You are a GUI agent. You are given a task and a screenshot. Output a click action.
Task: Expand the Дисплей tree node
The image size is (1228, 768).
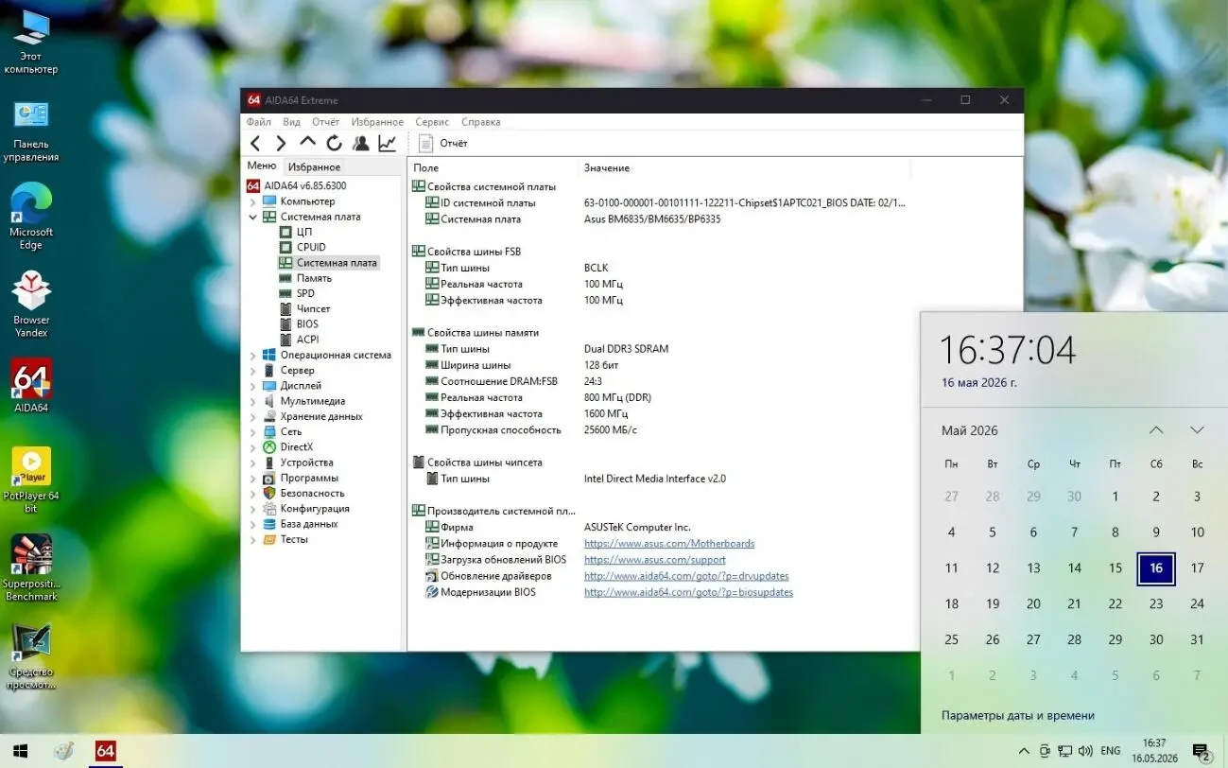point(252,386)
